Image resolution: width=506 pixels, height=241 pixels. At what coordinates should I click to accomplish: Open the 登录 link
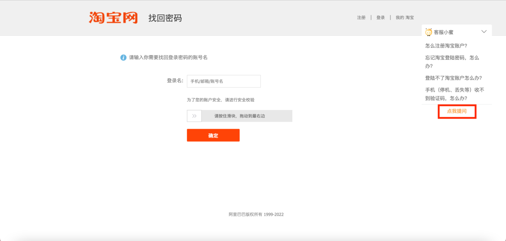(381, 18)
